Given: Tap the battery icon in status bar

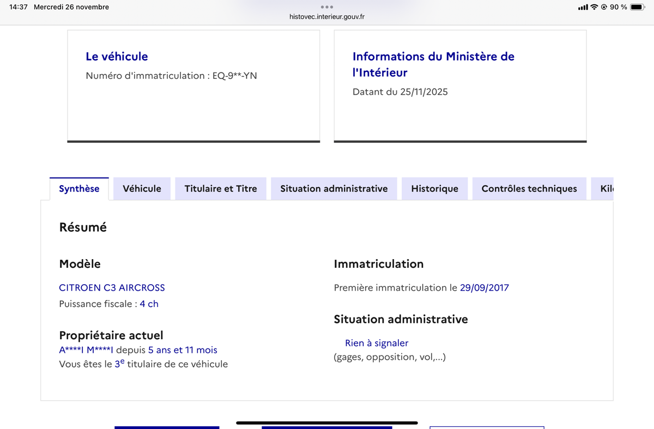Looking at the screenshot, I should pos(638,7).
